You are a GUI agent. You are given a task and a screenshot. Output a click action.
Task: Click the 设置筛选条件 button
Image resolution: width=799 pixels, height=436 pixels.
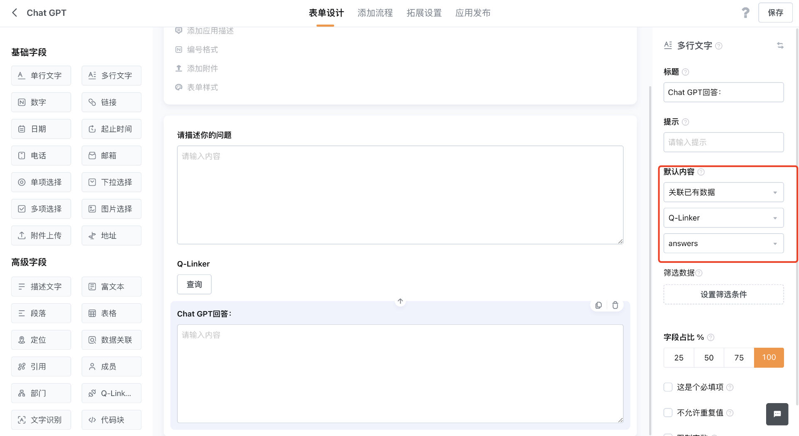tap(723, 294)
